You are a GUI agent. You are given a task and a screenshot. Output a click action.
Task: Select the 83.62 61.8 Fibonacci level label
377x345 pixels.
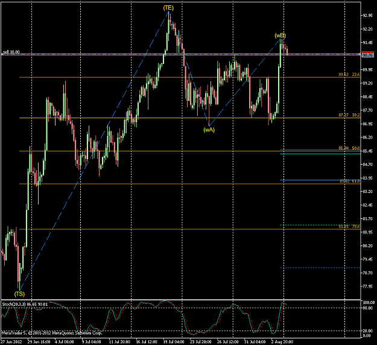point(350,182)
